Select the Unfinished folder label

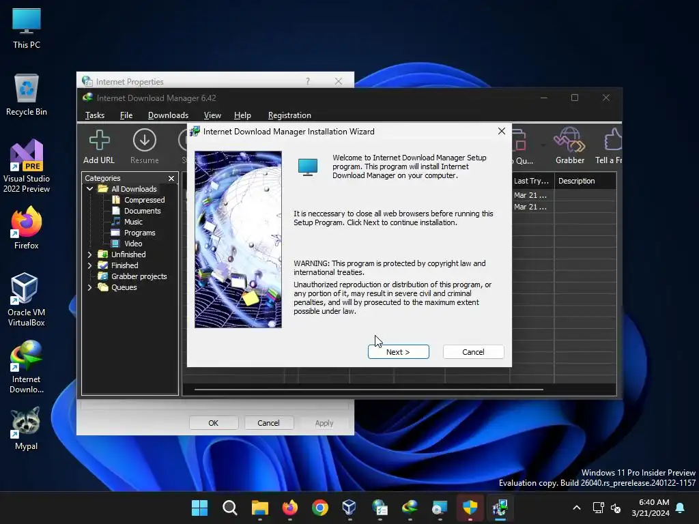coord(128,254)
